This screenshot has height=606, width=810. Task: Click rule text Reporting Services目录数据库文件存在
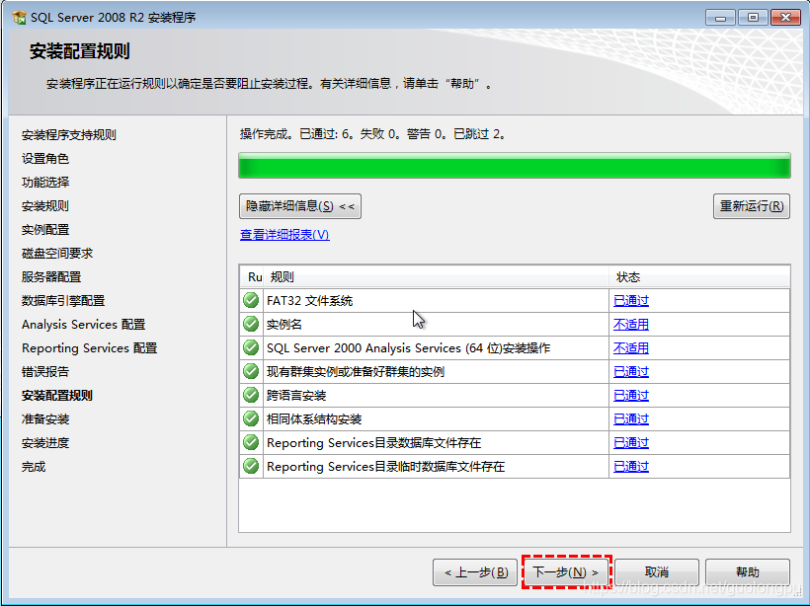tap(373, 443)
